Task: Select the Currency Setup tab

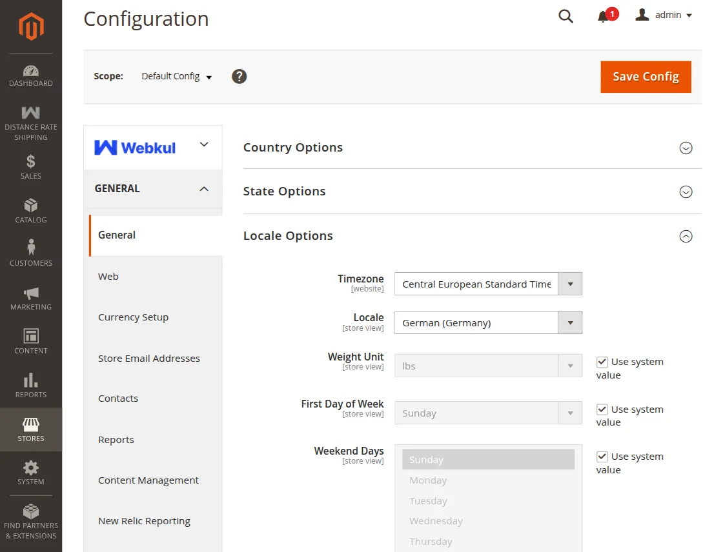Action: tap(133, 317)
